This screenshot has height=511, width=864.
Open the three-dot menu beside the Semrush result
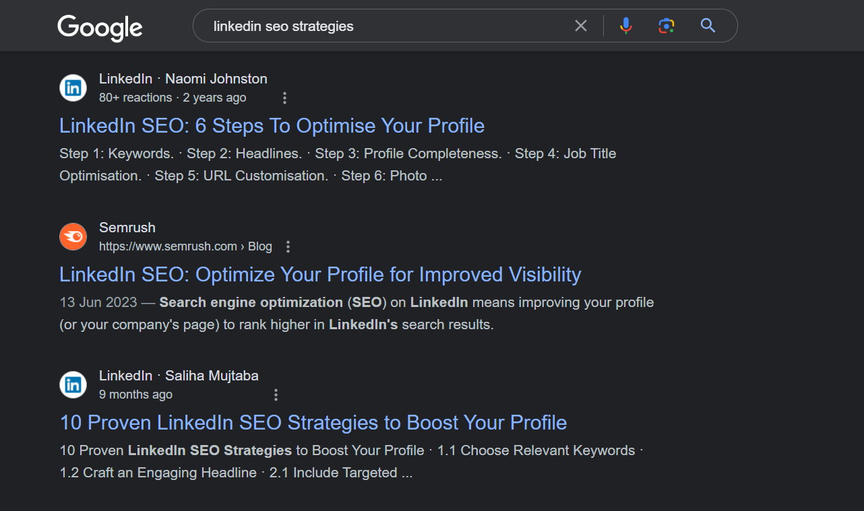(x=288, y=246)
